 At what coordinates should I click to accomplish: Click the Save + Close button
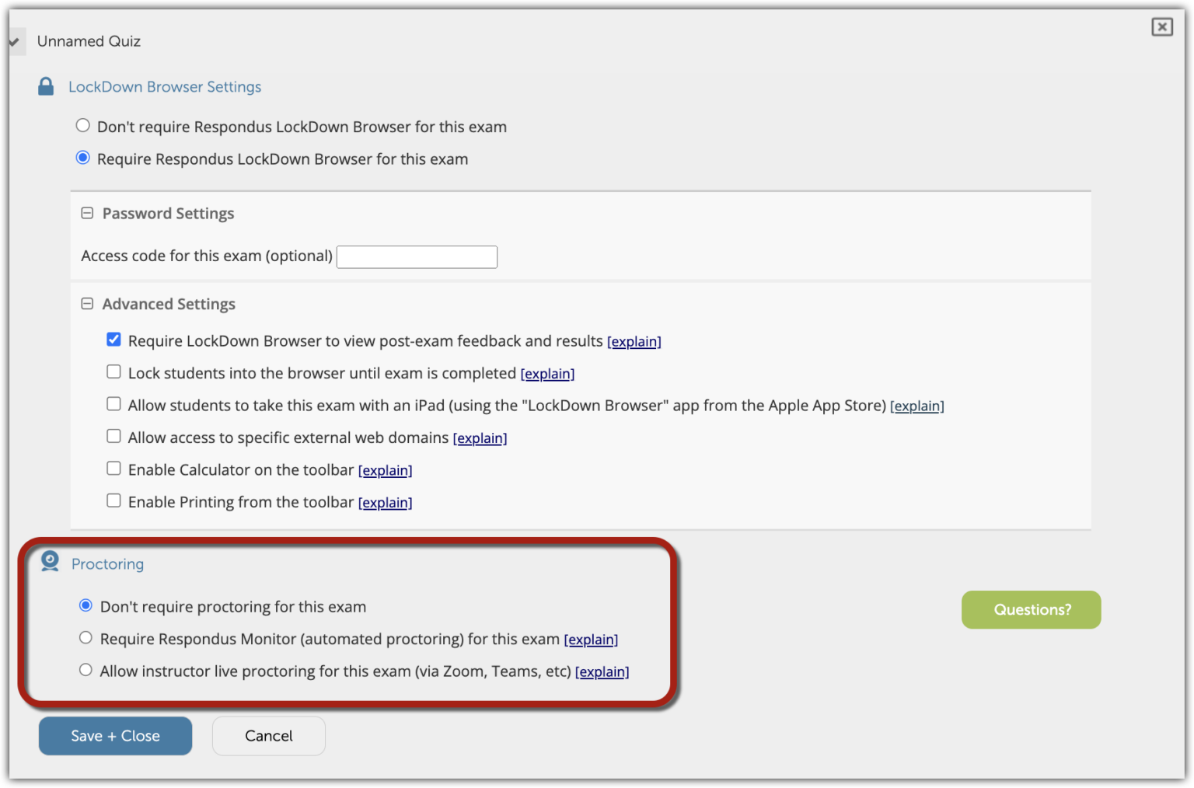pos(115,736)
